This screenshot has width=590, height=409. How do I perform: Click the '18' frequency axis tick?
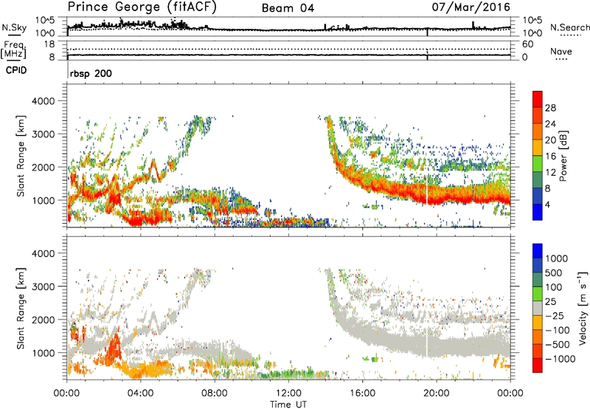point(49,44)
